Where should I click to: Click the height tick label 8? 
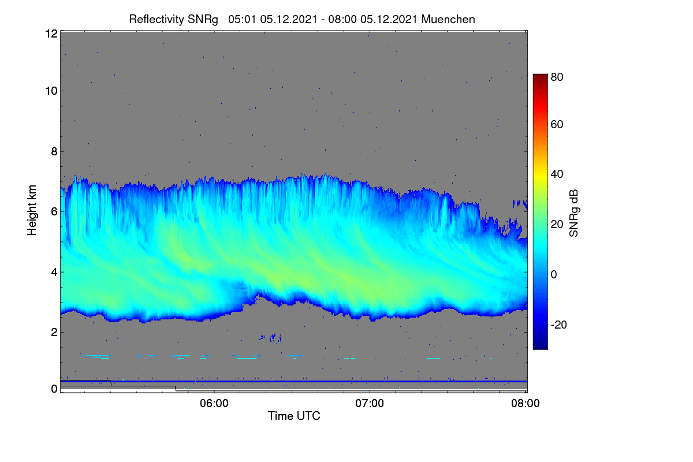click(54, 151)
